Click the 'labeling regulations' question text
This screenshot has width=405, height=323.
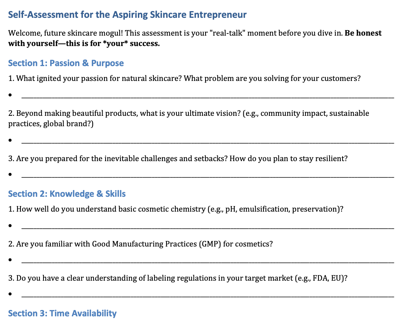coord(178,278)
